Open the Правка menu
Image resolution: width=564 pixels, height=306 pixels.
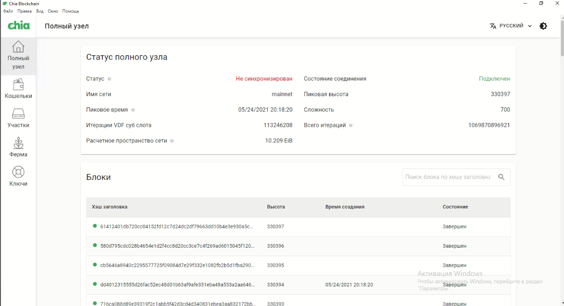25,11
